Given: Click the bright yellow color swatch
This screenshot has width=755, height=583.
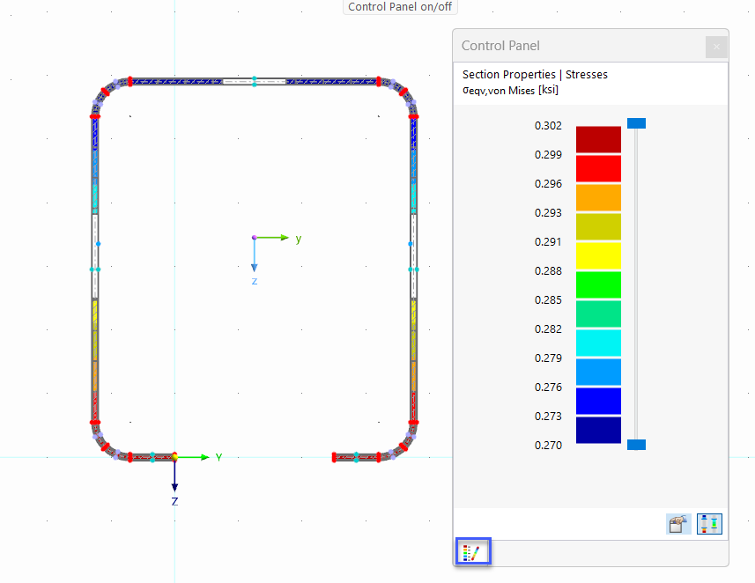Looking at the screenshot, I should coord(598,255).
